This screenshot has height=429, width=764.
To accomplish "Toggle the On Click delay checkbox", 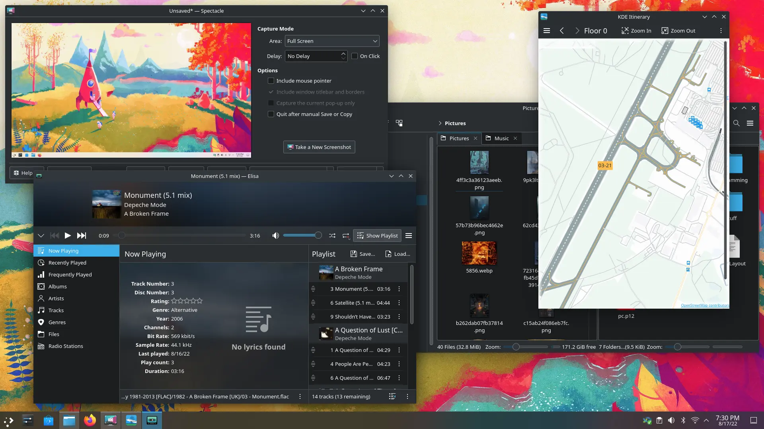I will 354,56.
